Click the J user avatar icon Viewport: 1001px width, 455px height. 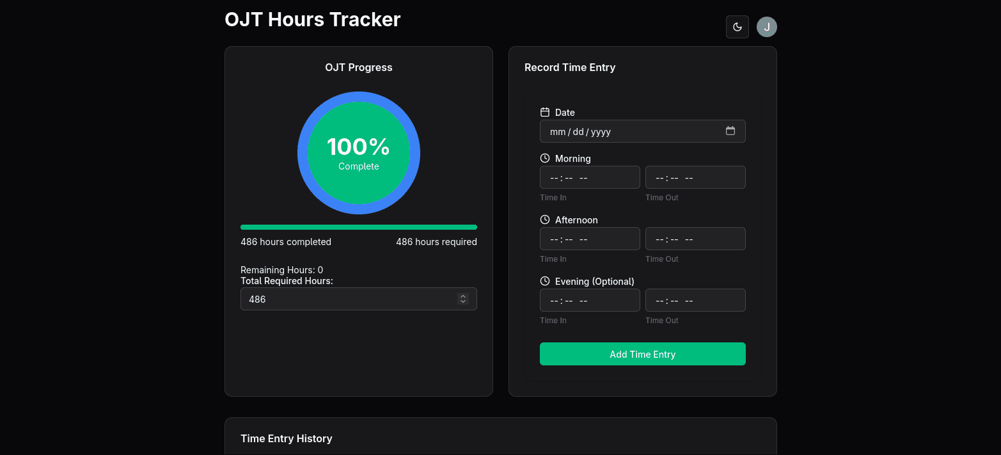pos(766,27)
